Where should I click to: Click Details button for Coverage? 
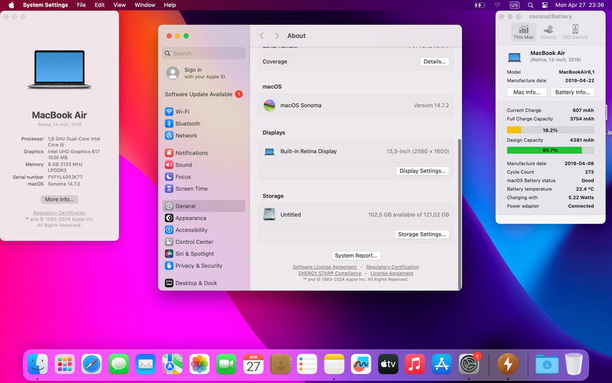pos(435,62)
